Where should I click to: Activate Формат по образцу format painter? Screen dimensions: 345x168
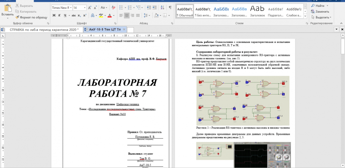[x=32, y=17]
